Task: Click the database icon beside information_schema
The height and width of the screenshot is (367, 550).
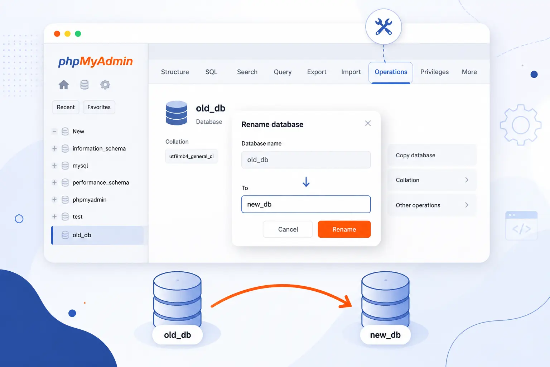Action: click(65, 148)
